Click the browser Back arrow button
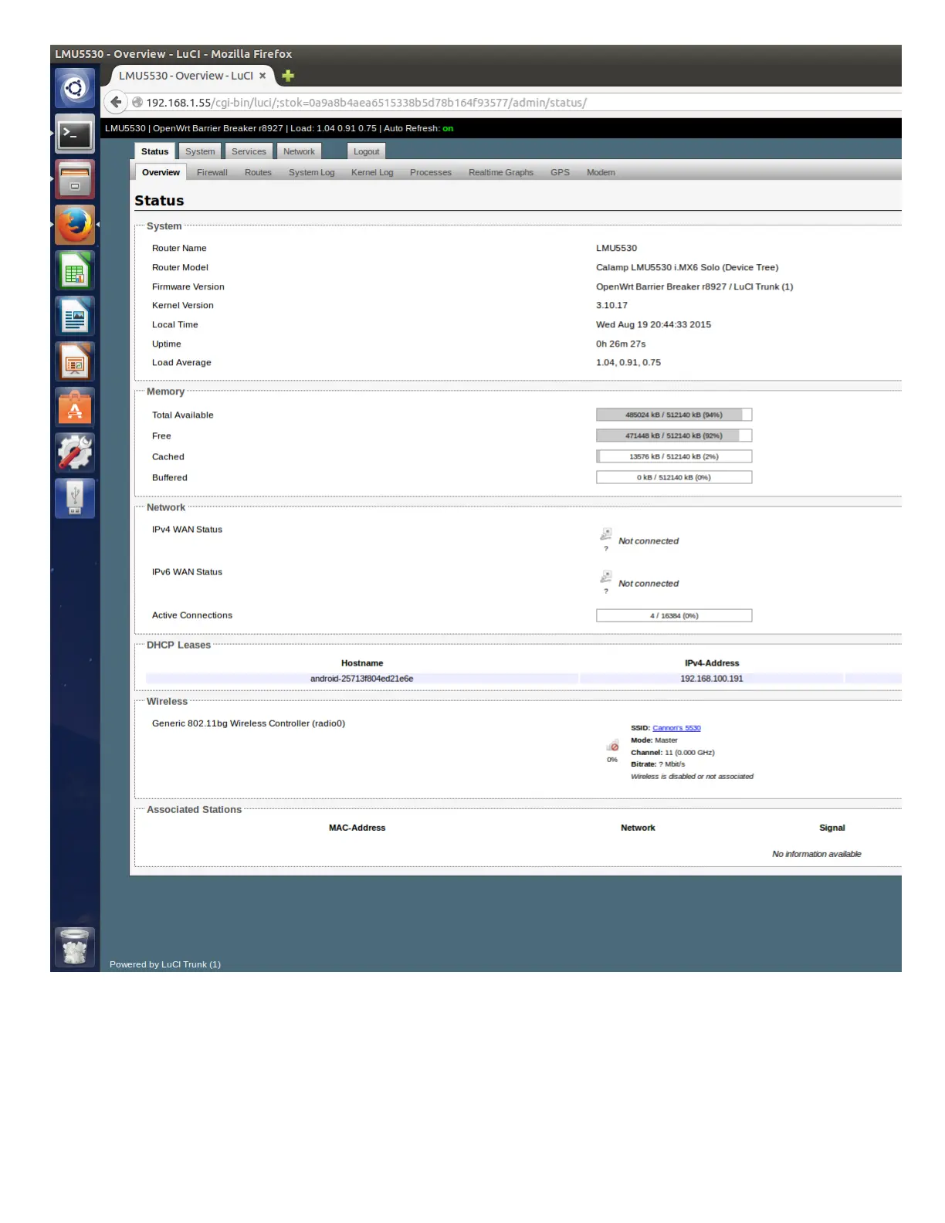This screenshot has height=1223, width=945. (116, 102)
